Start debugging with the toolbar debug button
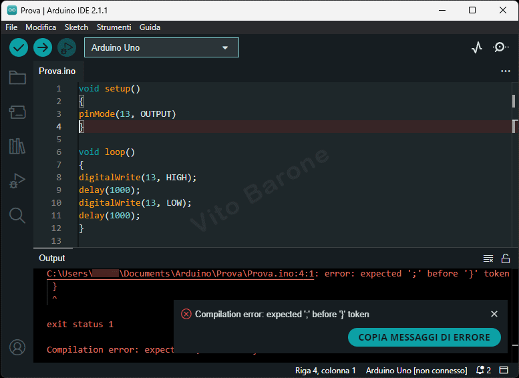Viewport: 519px width, 378px height. [67, 47]
